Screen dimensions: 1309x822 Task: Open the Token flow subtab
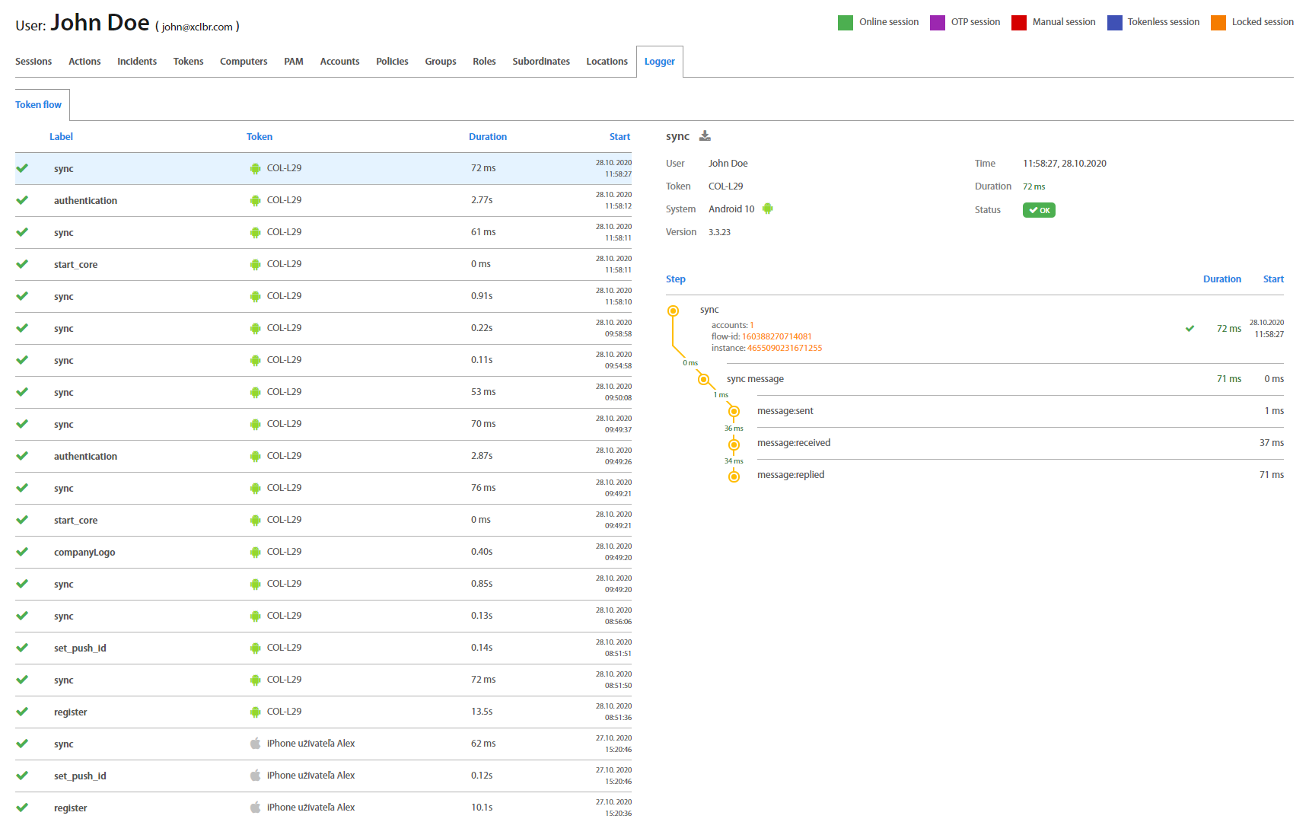tap(38, 105)
